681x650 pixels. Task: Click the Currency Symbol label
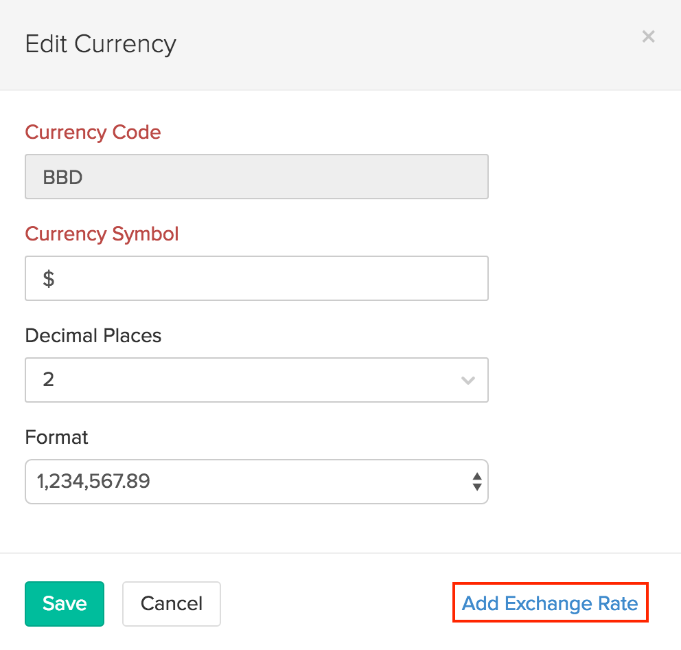(102, 234)
